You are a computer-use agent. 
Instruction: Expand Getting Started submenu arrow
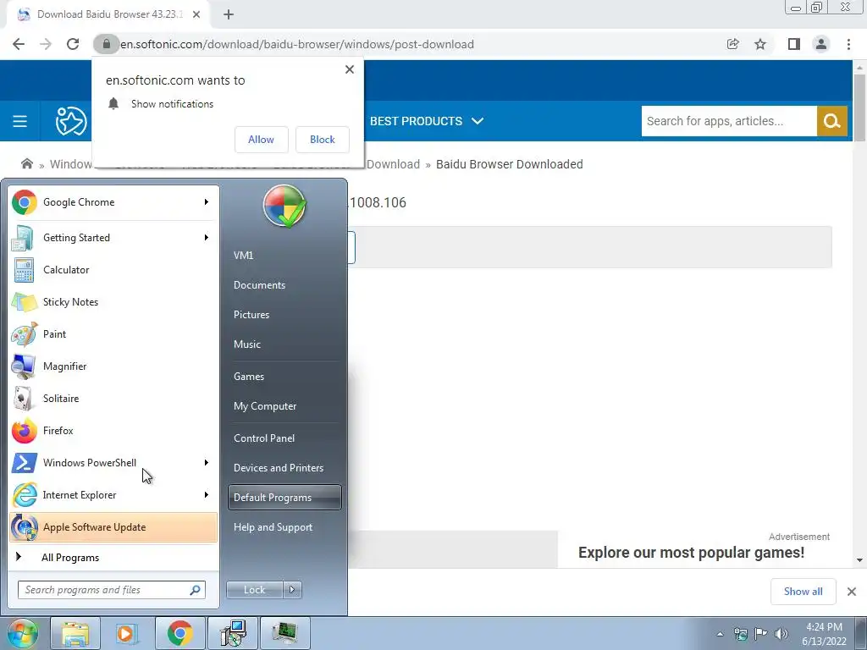207,238
